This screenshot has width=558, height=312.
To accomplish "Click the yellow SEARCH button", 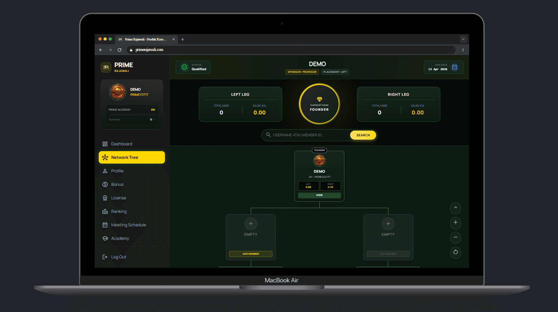I will (363, 135).
